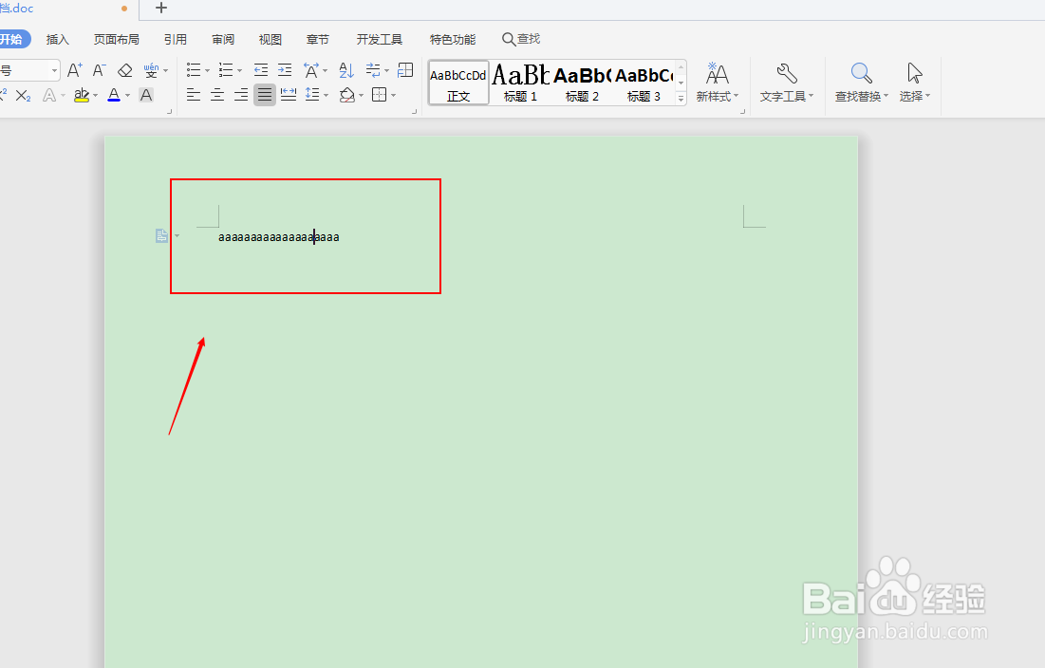Open the 特色功能 tab
Screen dimensions: 1045x668
coord(453,39)
